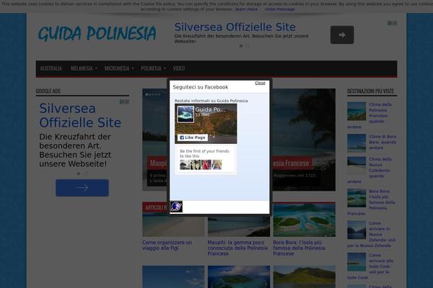Image resolution: width=433 pixels, height=288 pixels.
Task: Click the Guida Polinesia site logo
Action: [97, 33]
